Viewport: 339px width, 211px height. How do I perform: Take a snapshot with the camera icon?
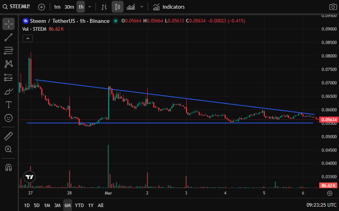(x=333, y=7)
